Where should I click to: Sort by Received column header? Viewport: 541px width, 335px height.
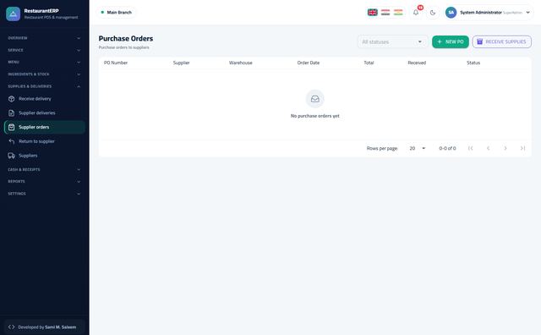tap(417, 63)
